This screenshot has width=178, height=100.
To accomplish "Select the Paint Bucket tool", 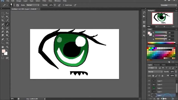I will (7, 32).
